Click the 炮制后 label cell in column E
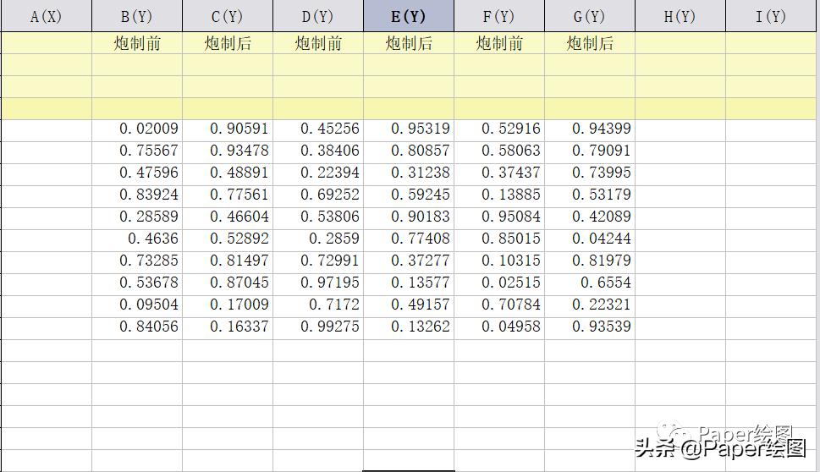 pyautogui.click(x=409, y=43)
